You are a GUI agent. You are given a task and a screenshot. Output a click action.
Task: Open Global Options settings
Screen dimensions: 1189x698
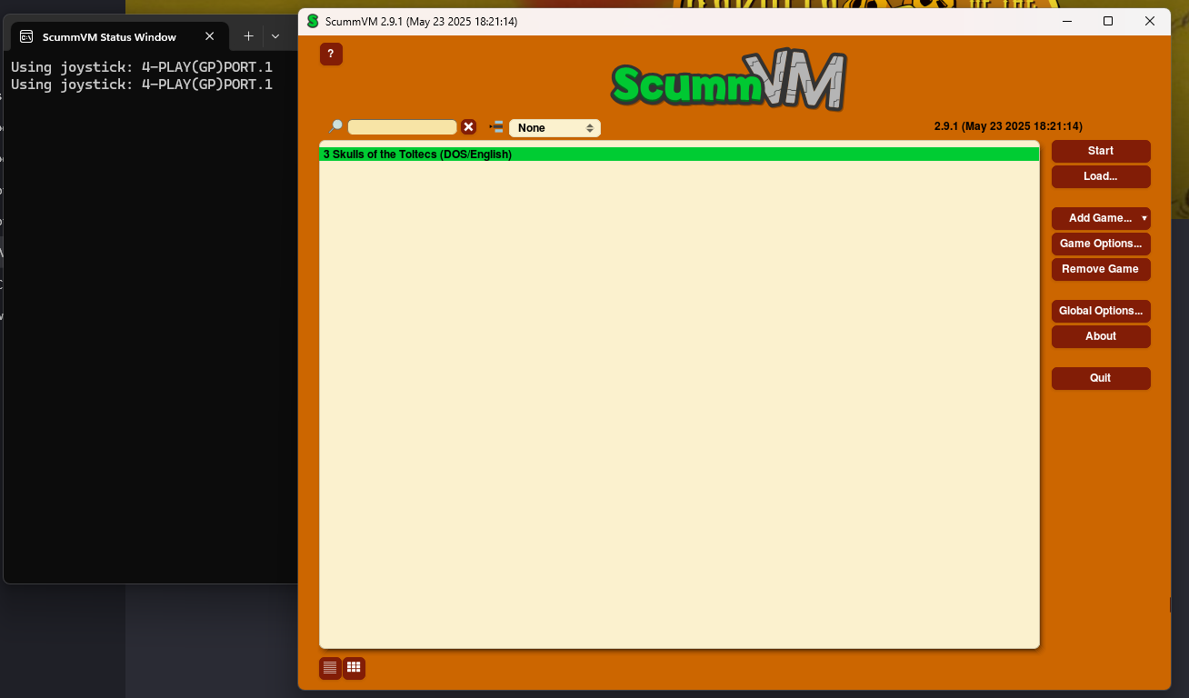pyautogui.click(x=1101, y=311)
